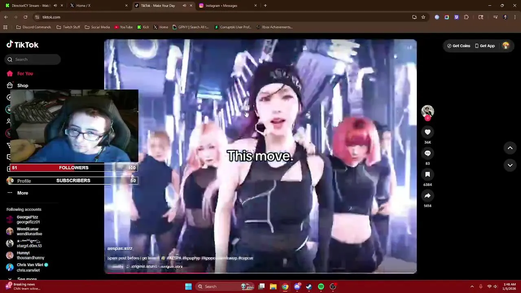This screenshot has width=521, height=293.
Task: Open the Windows Start menu
Action: tap(188, 286)
